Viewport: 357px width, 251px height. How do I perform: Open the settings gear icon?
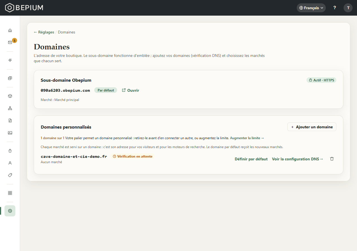click(x=10, y=211)
